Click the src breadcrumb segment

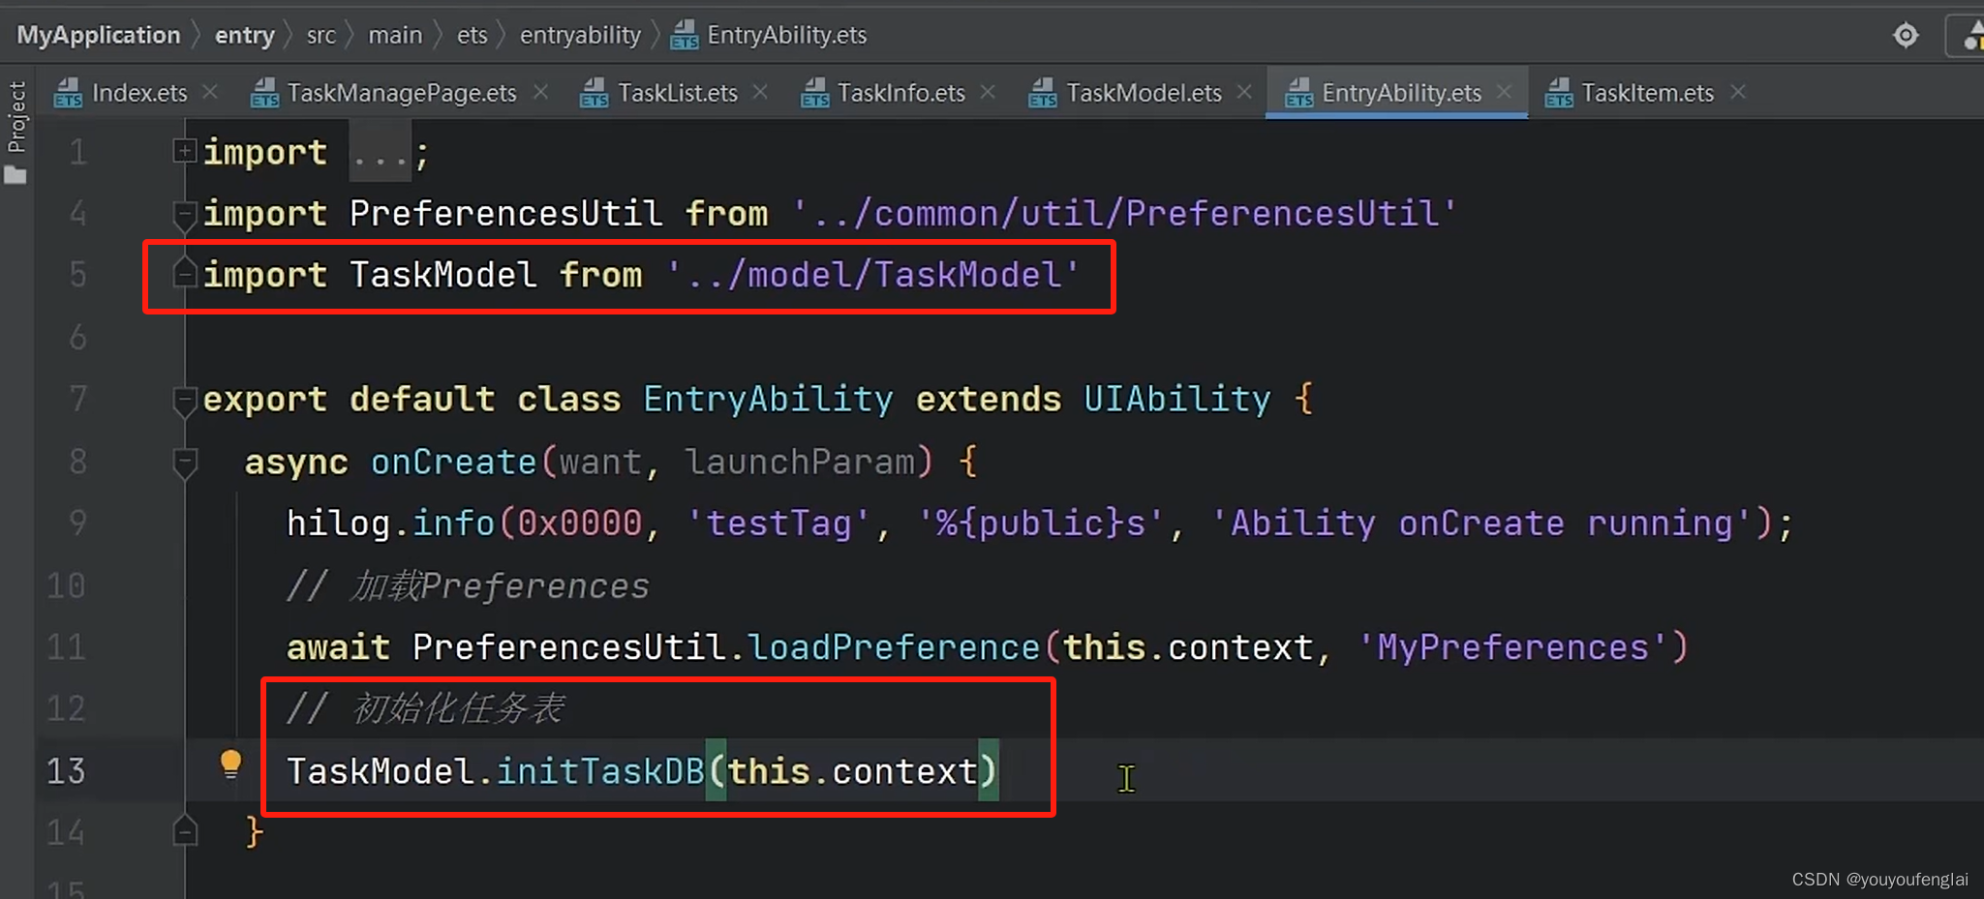point(320,35)
